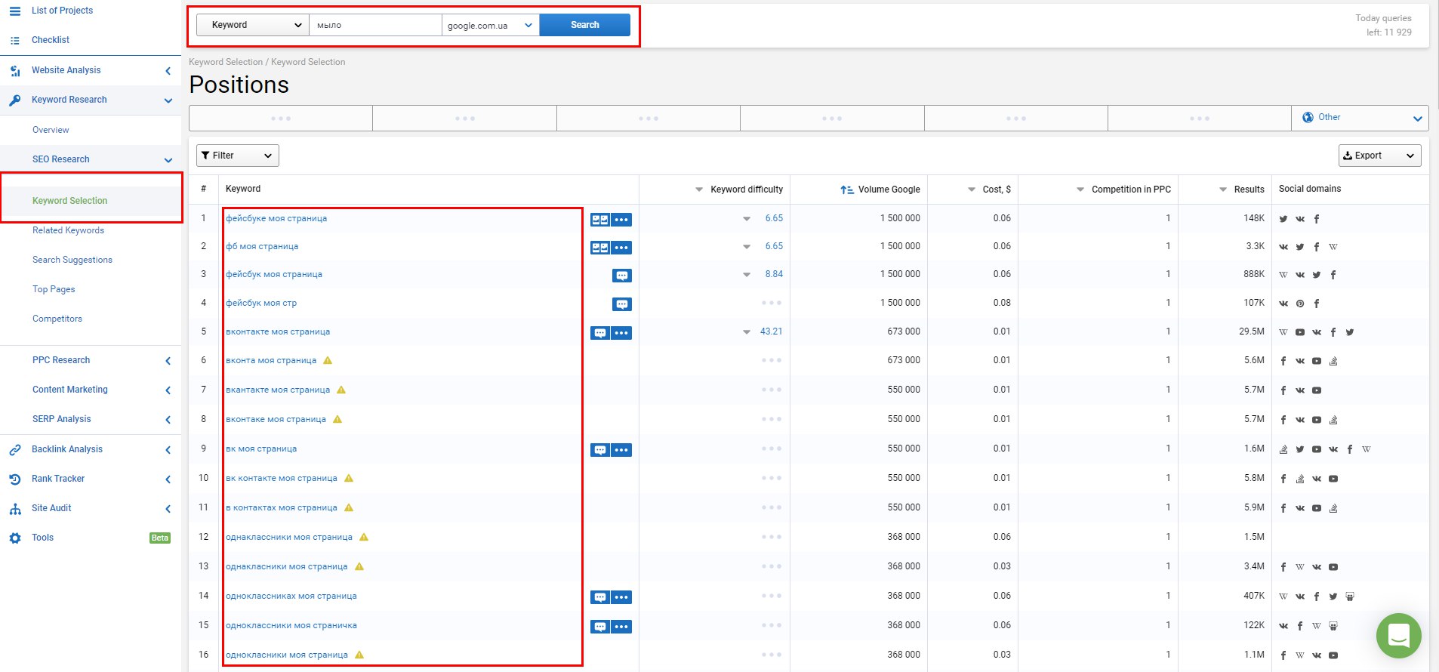Expand the Website Analysis menu section

(x=168, y=71)
